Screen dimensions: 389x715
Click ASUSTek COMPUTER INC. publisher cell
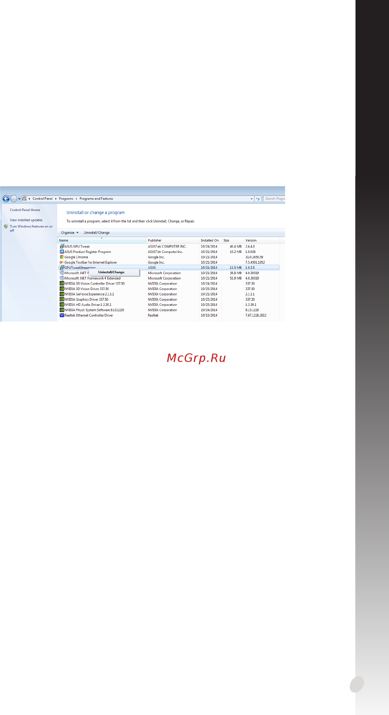pyautogui.click(x=167, y=247)
